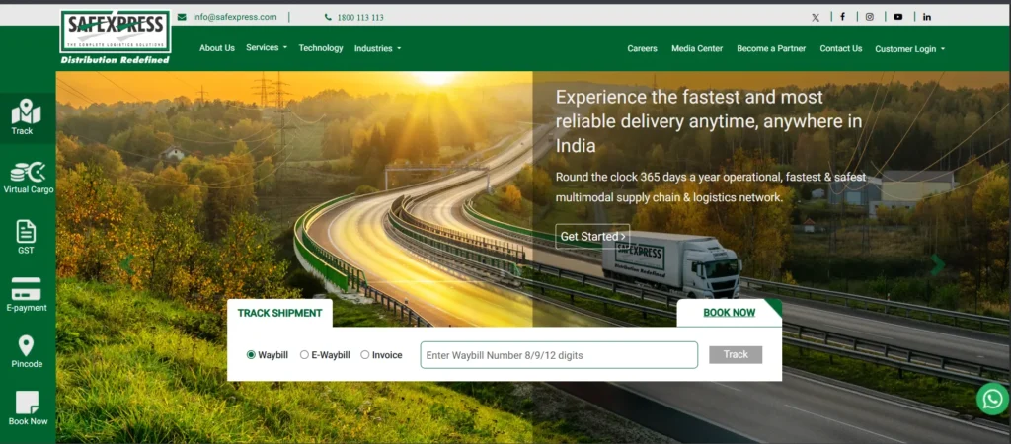
Task: Click the info@safexpress.com email link
Action: pyautogui.click(x=235, y=17)
